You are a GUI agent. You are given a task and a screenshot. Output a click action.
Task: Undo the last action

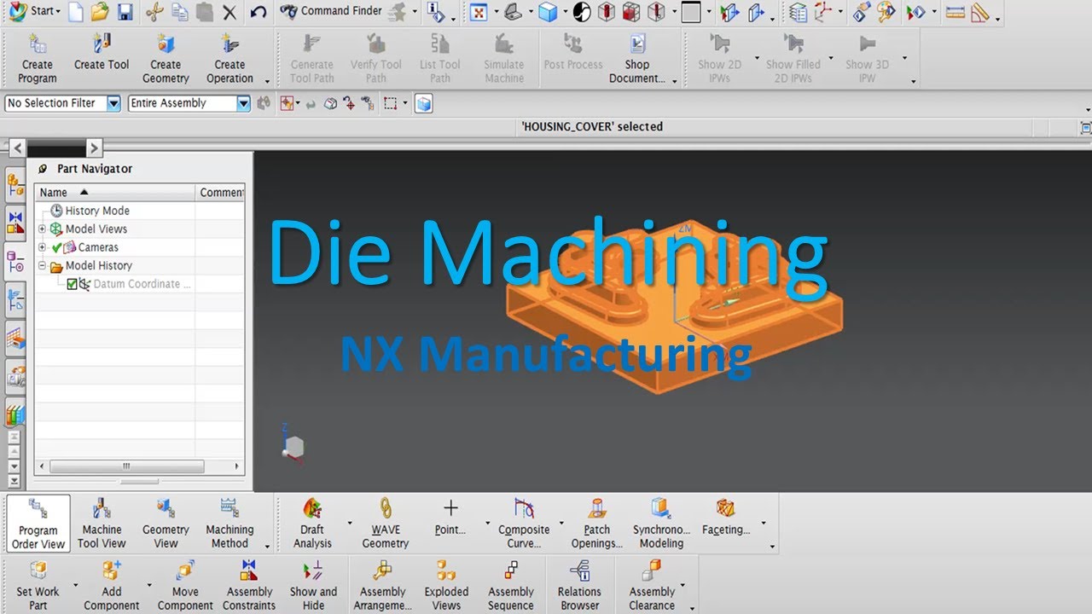tap(258, 12)
